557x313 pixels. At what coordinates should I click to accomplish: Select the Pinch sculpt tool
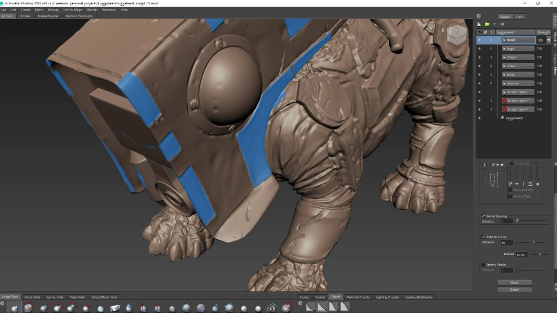click(72, 308)
